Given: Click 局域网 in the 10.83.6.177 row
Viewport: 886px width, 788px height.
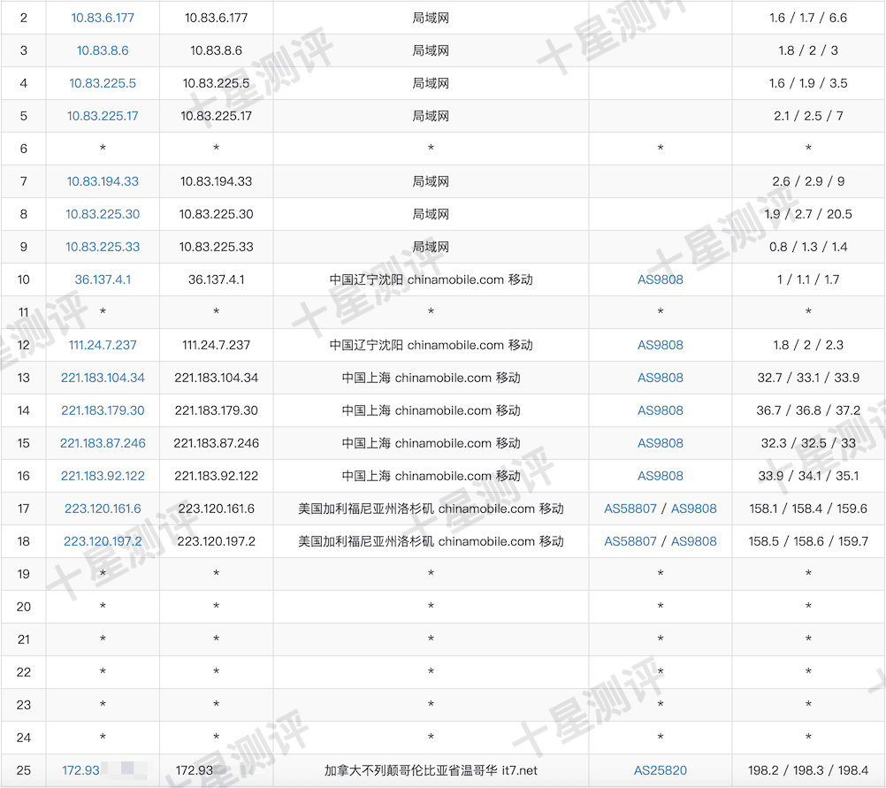Looking at the screenshot, I should (x=431, y=18).
